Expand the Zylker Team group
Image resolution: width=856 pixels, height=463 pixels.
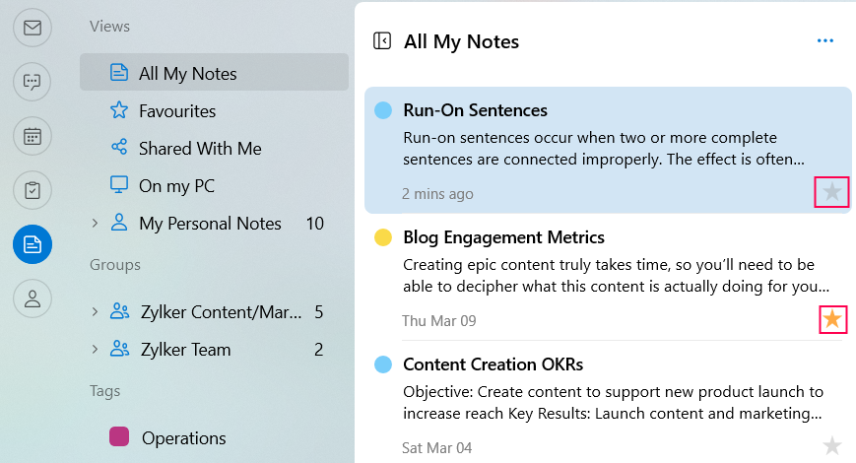[95, 350]
